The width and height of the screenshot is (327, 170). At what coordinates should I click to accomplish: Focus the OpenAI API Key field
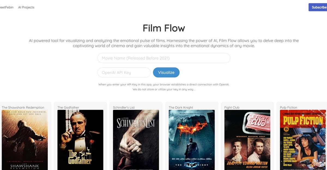(124, 73)
